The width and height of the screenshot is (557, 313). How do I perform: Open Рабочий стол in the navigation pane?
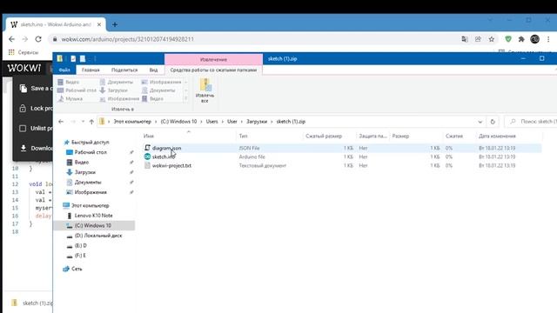[91, 152]
